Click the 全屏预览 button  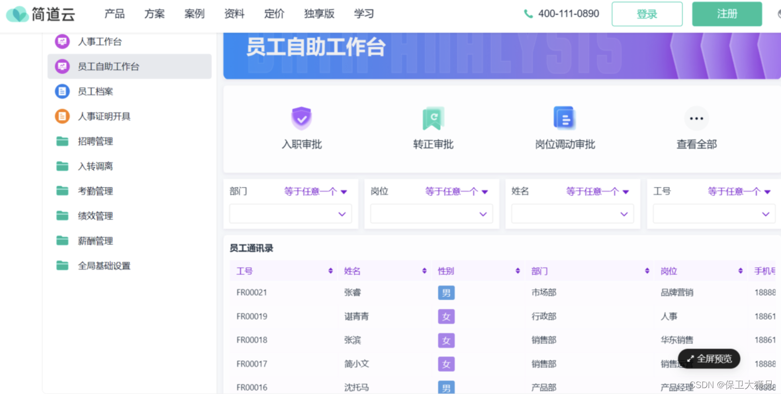(709, 359)
